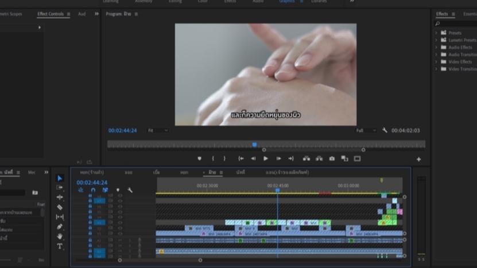The height and width of the screenshot is (268, 477).
Task: Add marker from timeline header
Action: pos(118,190)
